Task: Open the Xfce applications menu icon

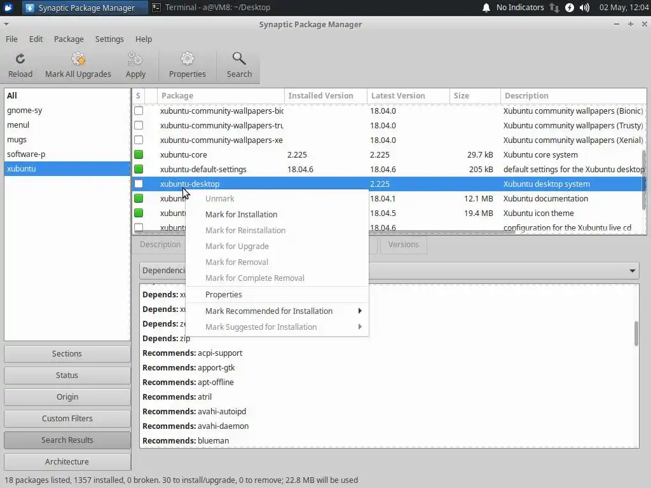Action: 8,8
